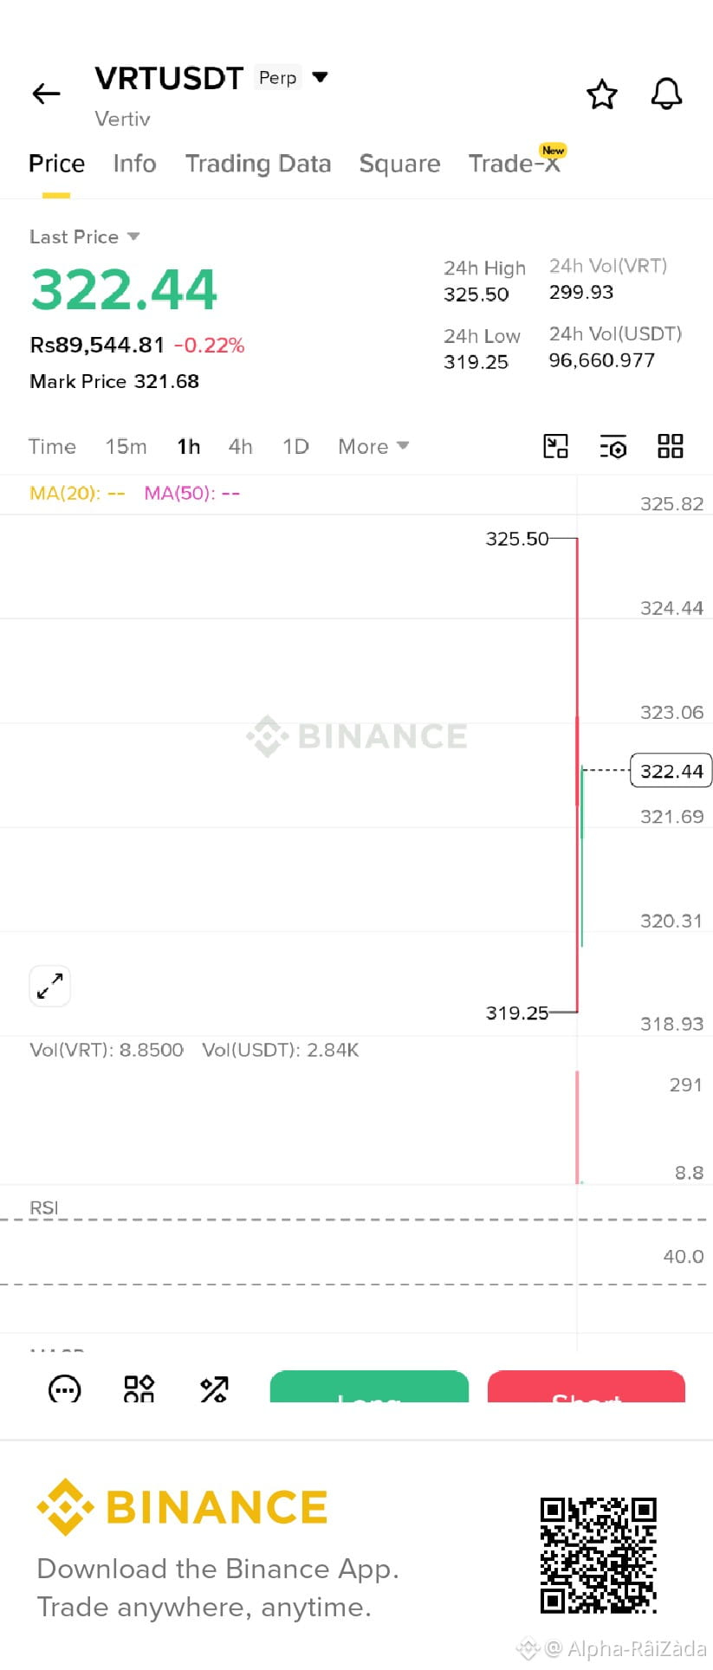
Task: Expand the VRTUSDT pair selector arrow
Action: (320, 77)
